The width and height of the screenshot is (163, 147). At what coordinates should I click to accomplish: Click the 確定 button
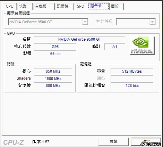146,141
